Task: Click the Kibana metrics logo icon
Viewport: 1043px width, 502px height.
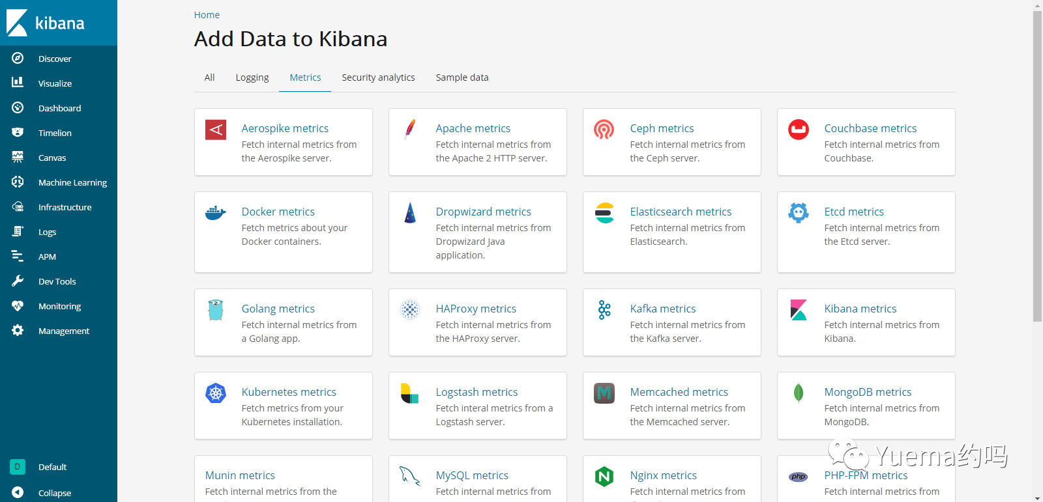Action: click(799, 310)
